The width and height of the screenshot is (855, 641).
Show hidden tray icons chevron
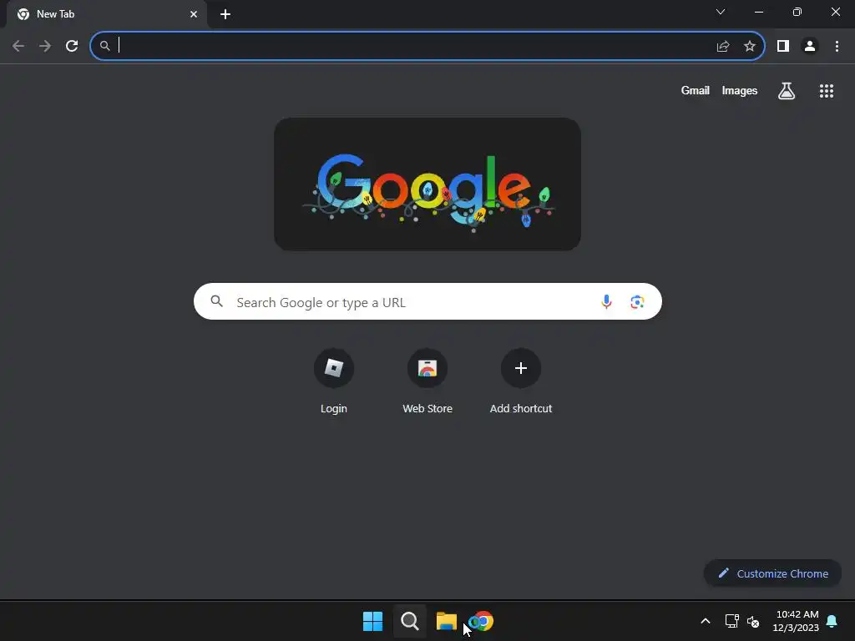[x=705, y=621]
